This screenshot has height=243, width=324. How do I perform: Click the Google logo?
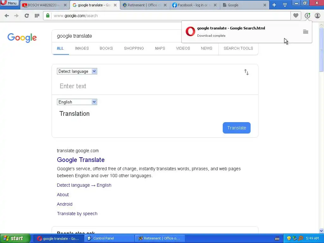pyautogui.click(x=22, y=38)
